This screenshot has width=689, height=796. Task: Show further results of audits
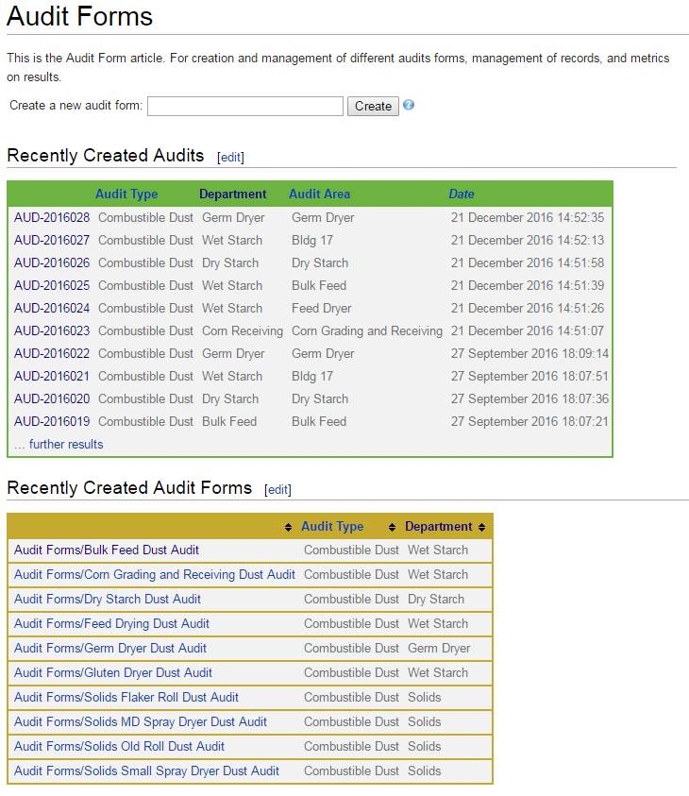(59, 445)
